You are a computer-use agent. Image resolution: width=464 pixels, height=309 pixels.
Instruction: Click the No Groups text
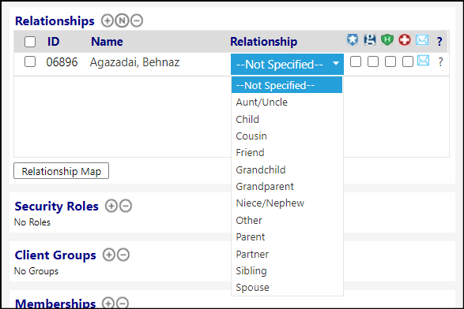[36, 271]
